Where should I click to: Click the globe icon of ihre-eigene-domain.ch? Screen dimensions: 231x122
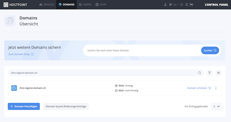[x=14, y=88]
